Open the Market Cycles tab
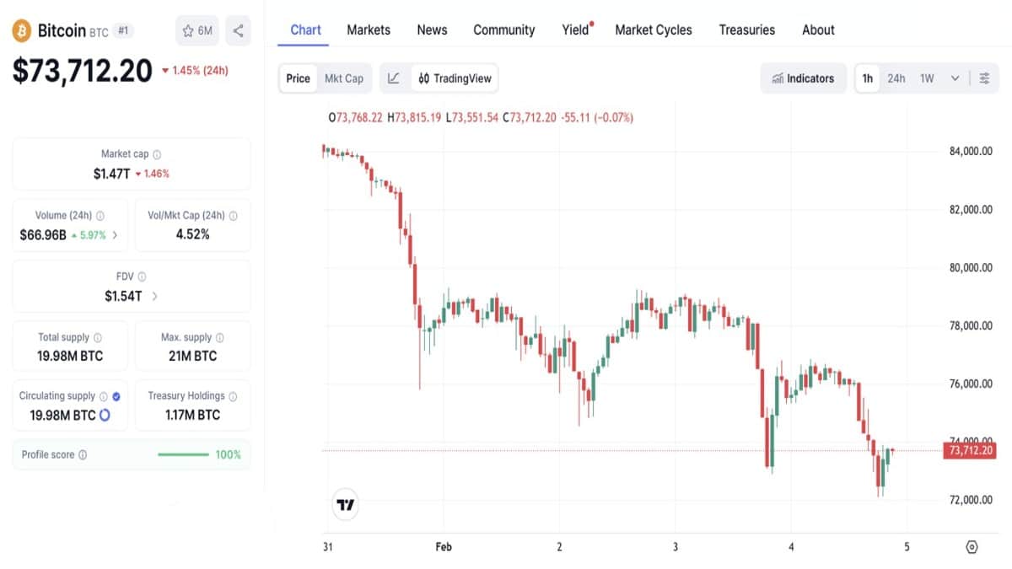Image resolution: width=1012 pixels, height=569 pixels. coord(654,30)
